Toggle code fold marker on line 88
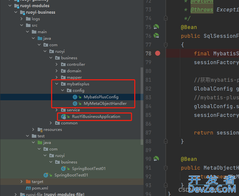The image size is (239, 196). 166,141
